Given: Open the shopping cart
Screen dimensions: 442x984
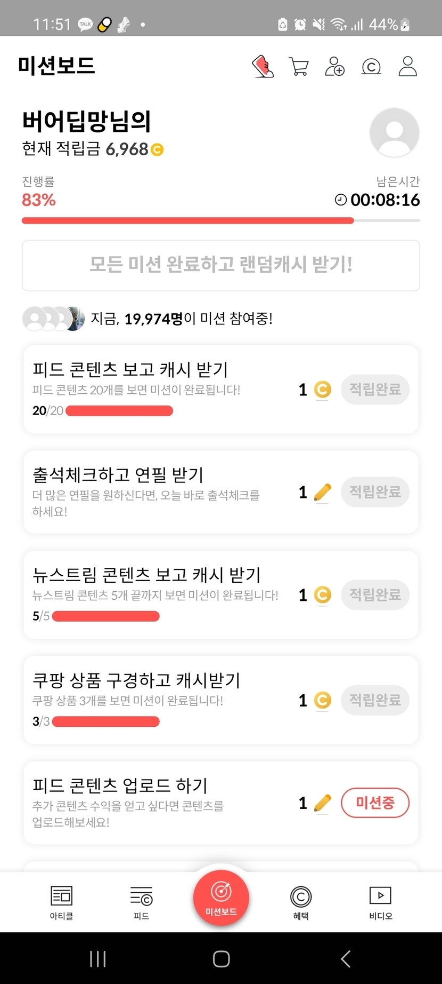Looking at the screenshot, I should click(x=299, y=67).
